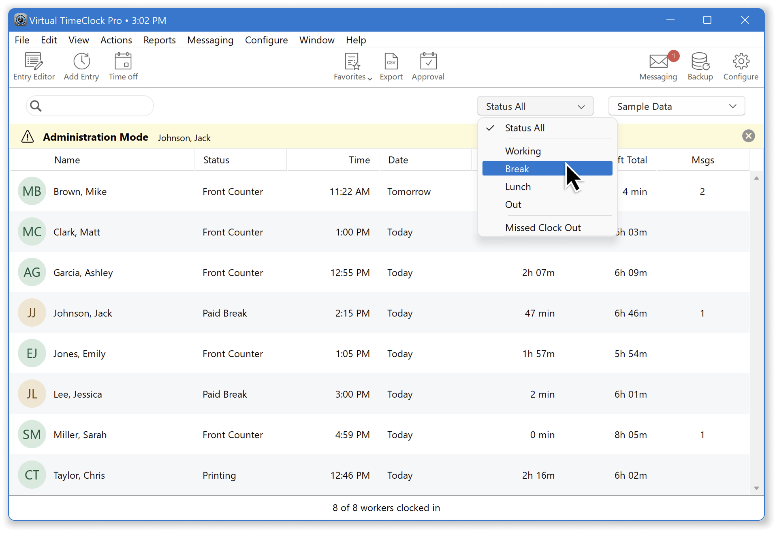Collapse the Status All dropdown
The height and width of the screenshot is (533, 777).
pyautogui.click(x=535, y=106)
